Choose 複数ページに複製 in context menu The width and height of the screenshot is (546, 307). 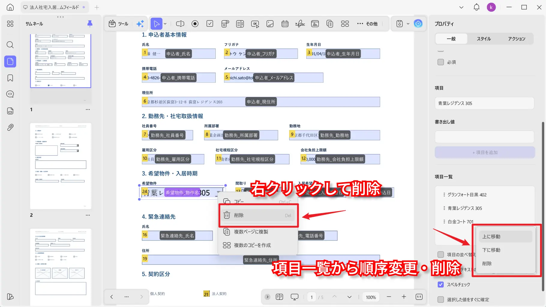pyautogui.click(x=258, y=232)
